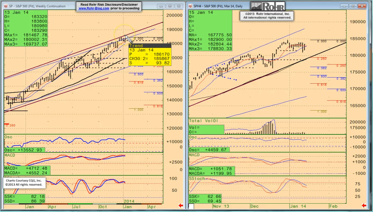Click the Rohr logo
The height and width of the screenshot is (212, 373).
point(268,6)
